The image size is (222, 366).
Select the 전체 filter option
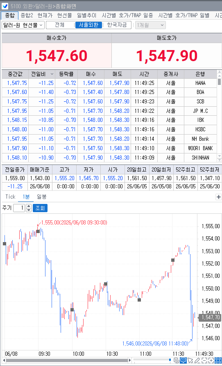pyautogui.click(x=60, y=25)
